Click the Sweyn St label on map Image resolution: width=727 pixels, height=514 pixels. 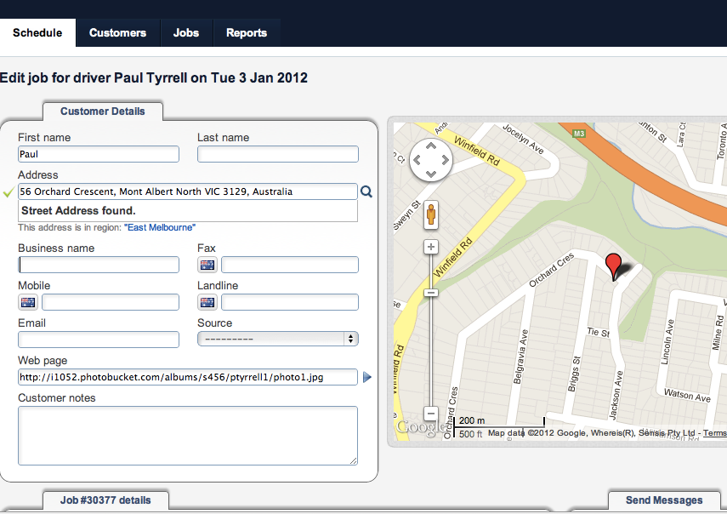pyautogui.click(x=406, y=214)
